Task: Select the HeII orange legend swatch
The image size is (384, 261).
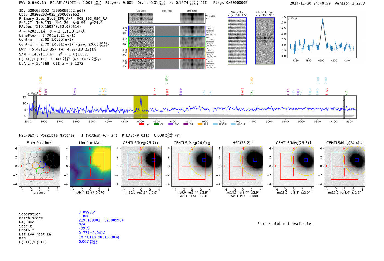Action: 200,124
